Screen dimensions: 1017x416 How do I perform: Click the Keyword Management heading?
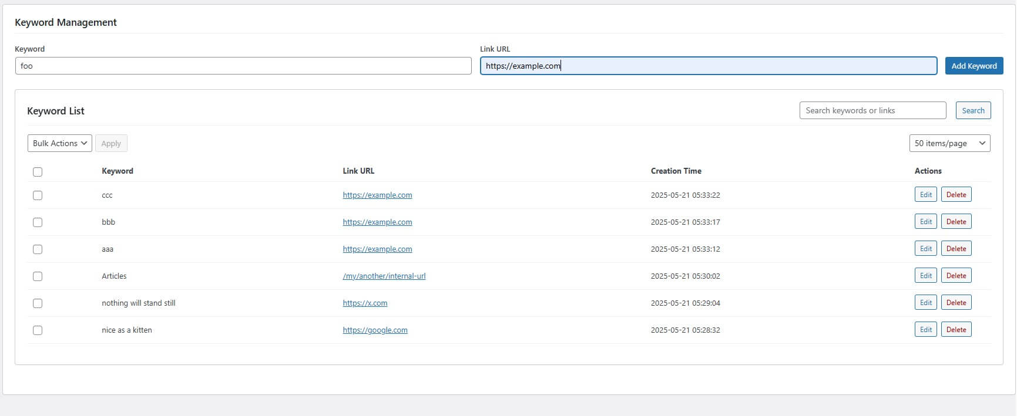pos(66,22)
